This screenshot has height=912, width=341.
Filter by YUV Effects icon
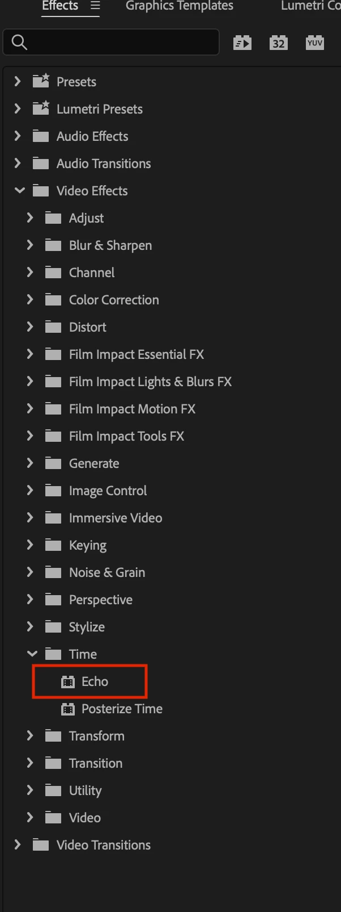pos(315,43)
